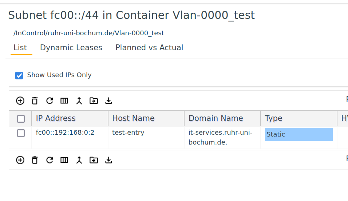Click the columns icon in bottom toolbar
Image resolution: width=348 pixels, height=201 pixels.
[x=64, y=160]
